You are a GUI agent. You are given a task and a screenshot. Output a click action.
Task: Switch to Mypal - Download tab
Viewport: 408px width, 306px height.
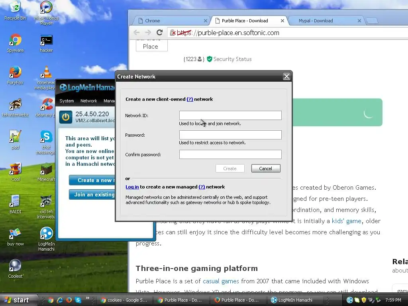pyautogui.click(x=325, y=21)
